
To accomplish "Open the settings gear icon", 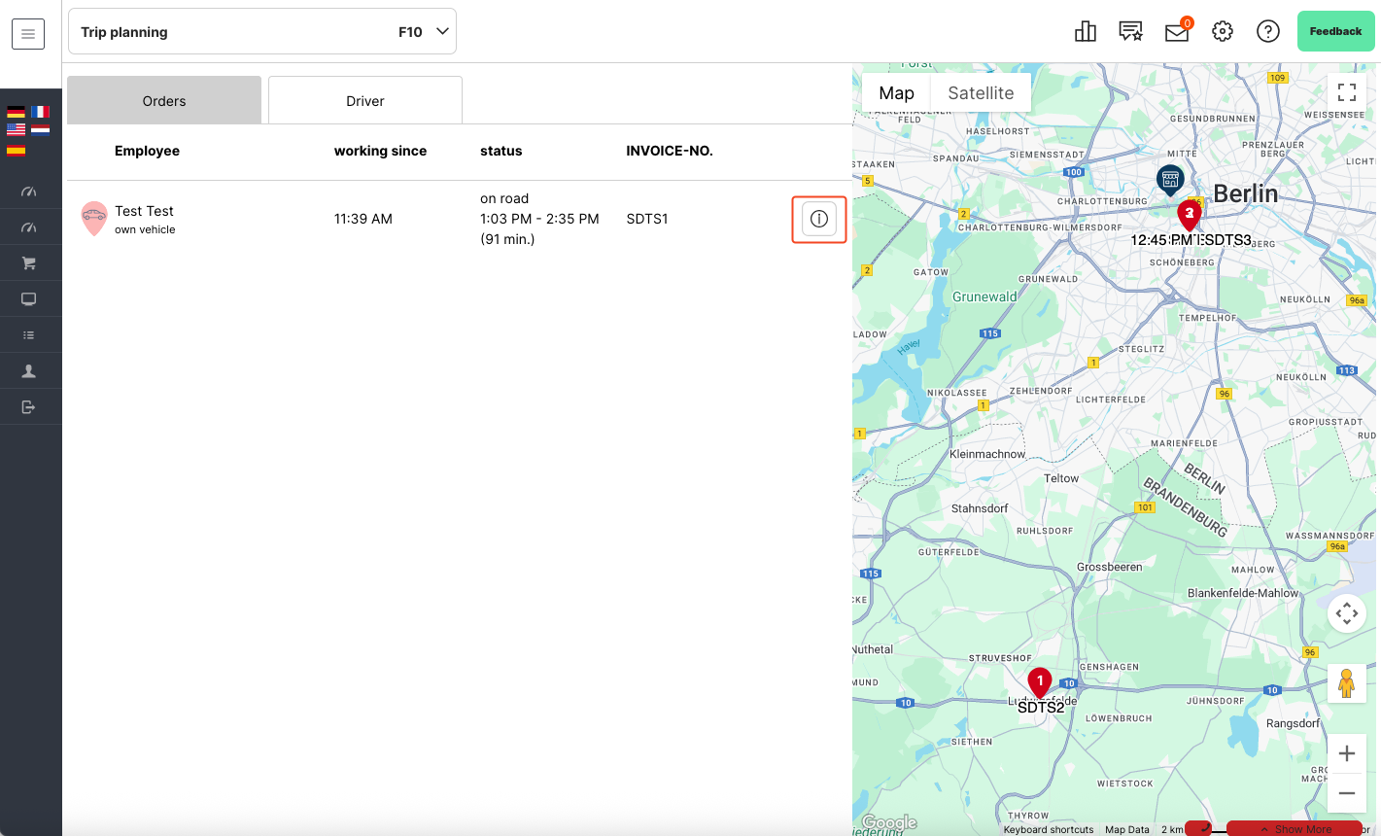I will pyautogui.click(x=1223, y=31).
